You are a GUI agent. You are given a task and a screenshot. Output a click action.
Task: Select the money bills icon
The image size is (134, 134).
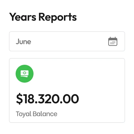point(25,74)
